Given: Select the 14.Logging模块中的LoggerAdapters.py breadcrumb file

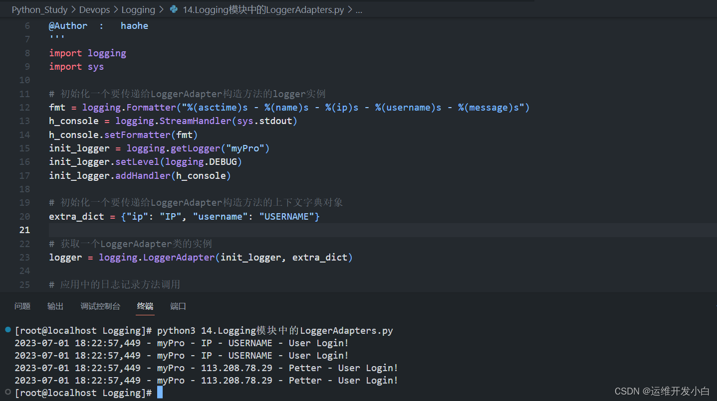Looking at the screenshot, I should (263, 10).
